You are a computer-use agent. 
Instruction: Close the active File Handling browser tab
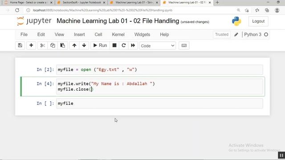210,3
